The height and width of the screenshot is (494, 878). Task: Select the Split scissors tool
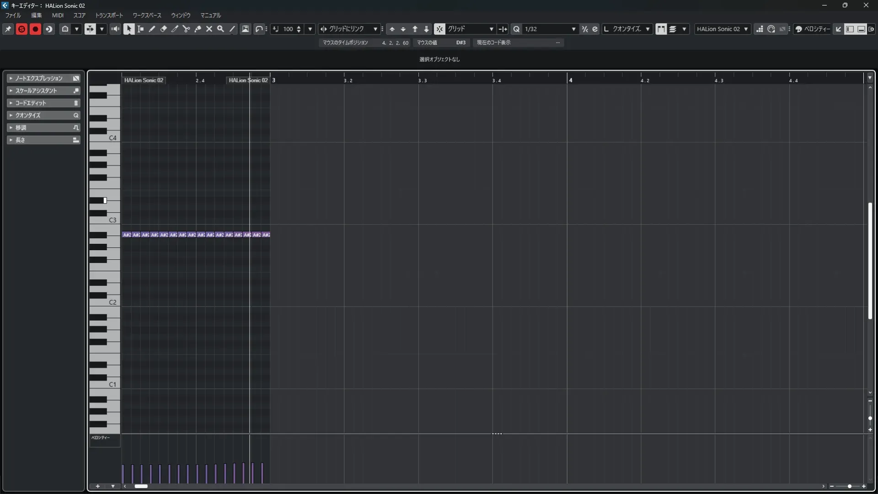pyautogui.click(x=186, y=29)
